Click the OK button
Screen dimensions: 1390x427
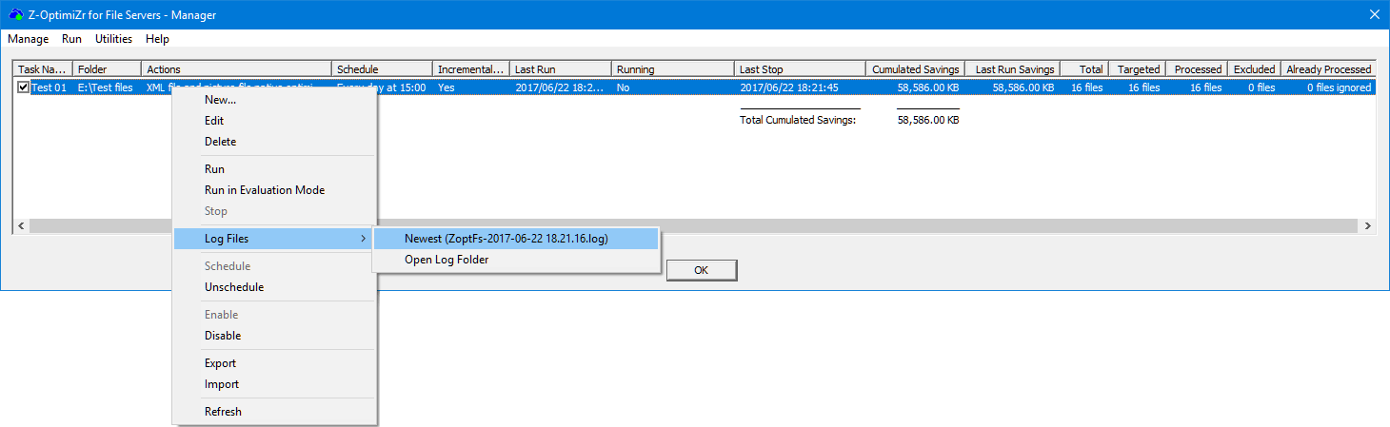701,270
